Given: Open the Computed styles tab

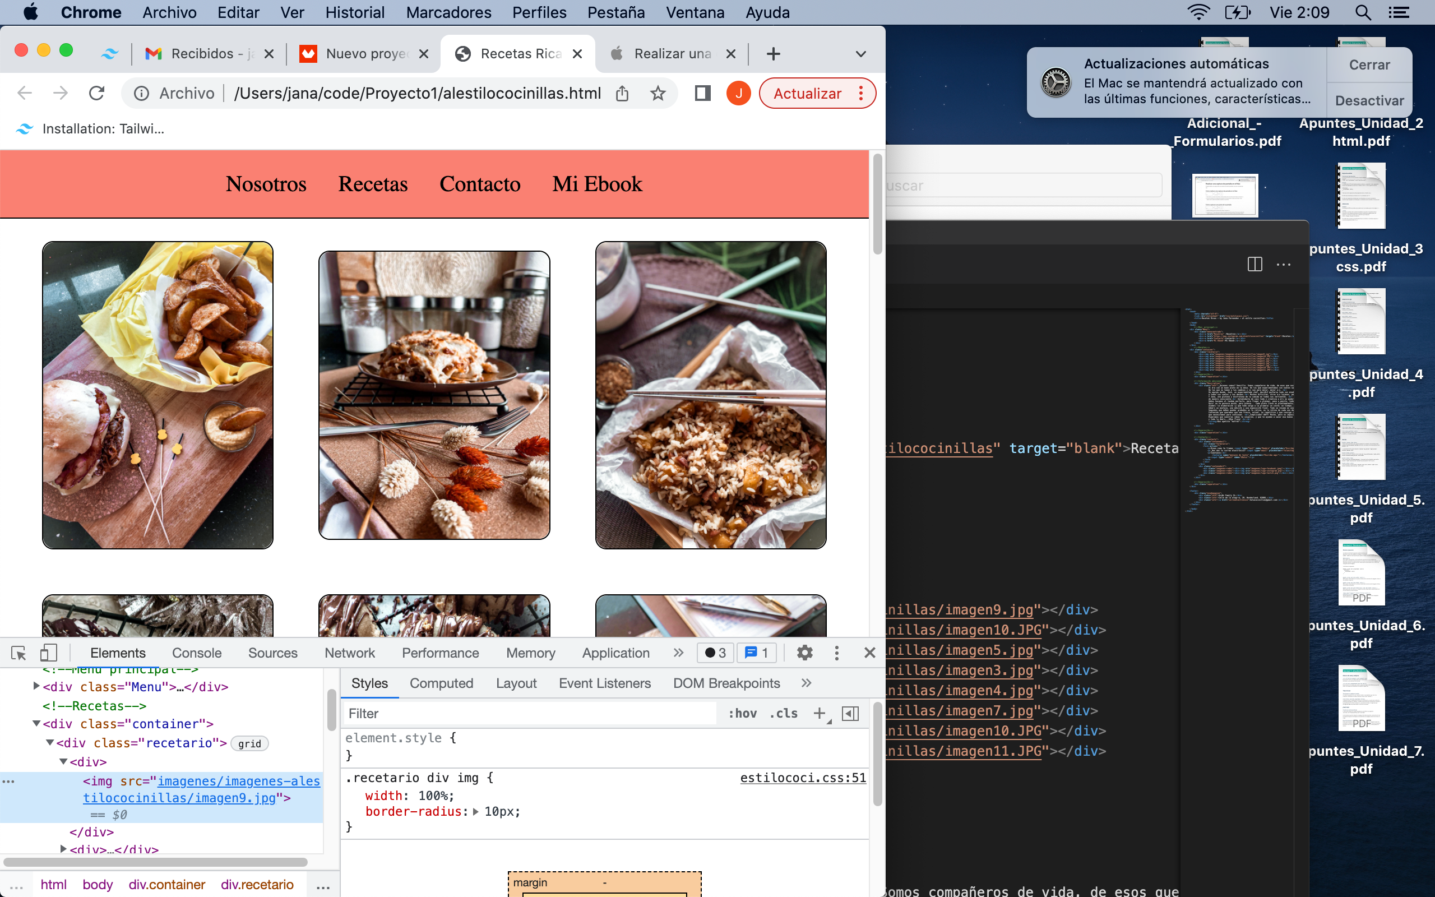Looking at the screenshot, I should tap(441, 683).
